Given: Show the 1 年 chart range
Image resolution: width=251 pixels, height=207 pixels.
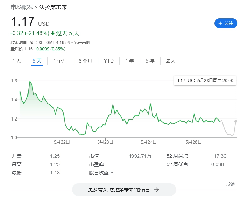Looking at the screenshot, I should click(129, 61).
